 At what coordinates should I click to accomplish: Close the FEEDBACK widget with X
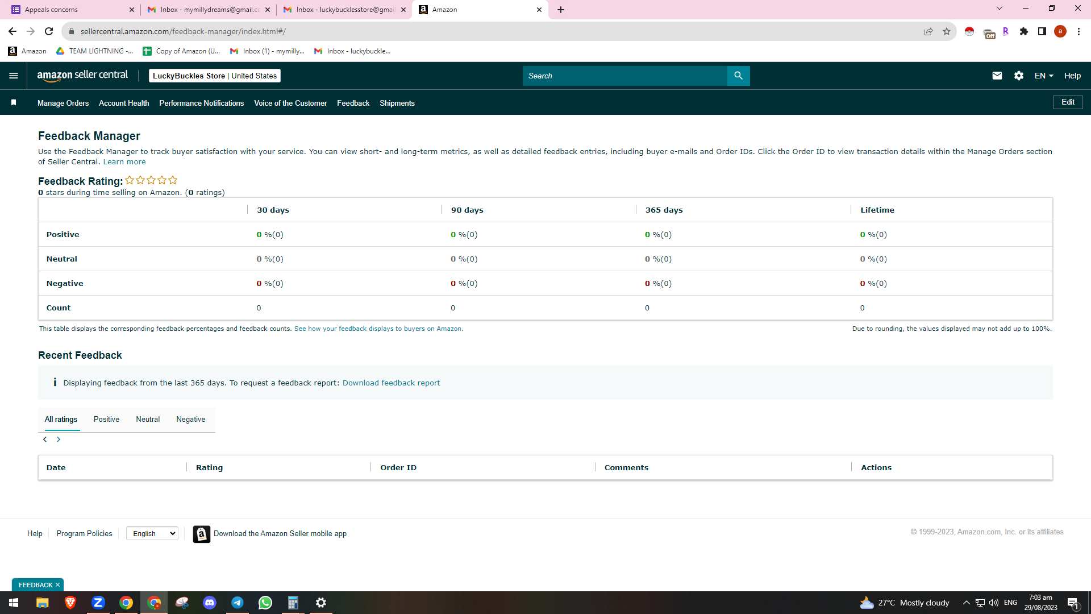pyautogui.click(x=57, y=585)
